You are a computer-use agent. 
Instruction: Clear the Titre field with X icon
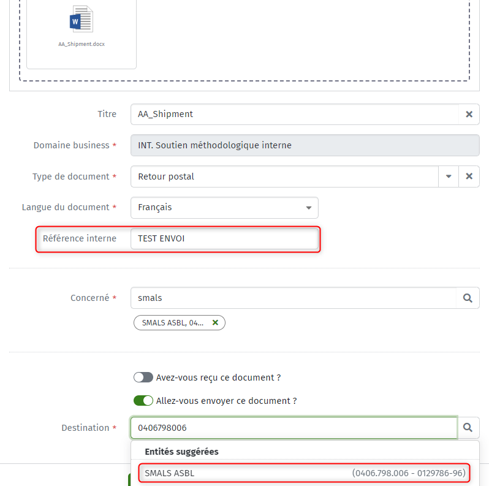click(469, 114)
